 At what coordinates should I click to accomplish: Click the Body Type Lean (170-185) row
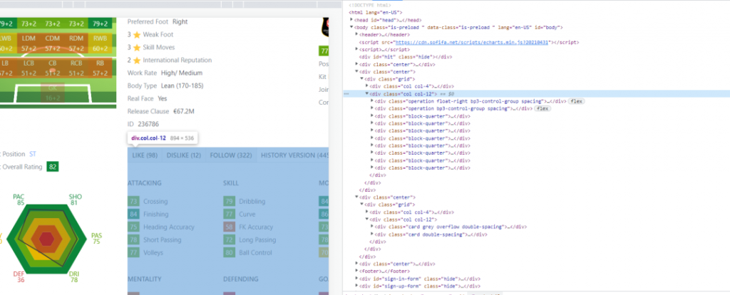point(165,86)
